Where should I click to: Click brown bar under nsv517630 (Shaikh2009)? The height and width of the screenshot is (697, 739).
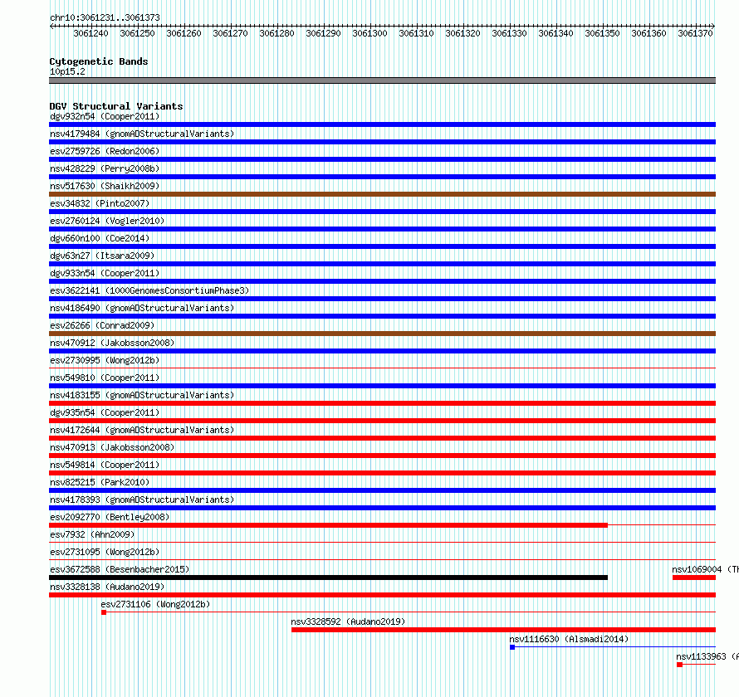pos(382,194)
